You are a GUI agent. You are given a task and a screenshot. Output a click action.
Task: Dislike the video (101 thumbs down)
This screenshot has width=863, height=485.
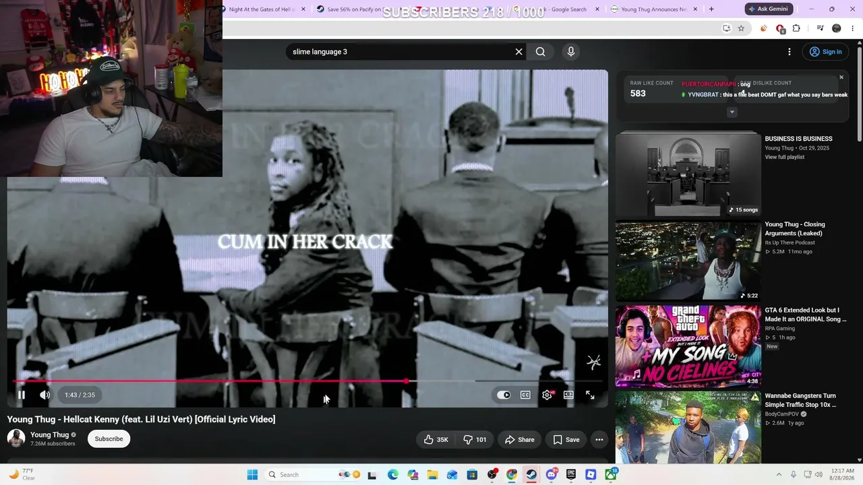click(x=475, y=440)
